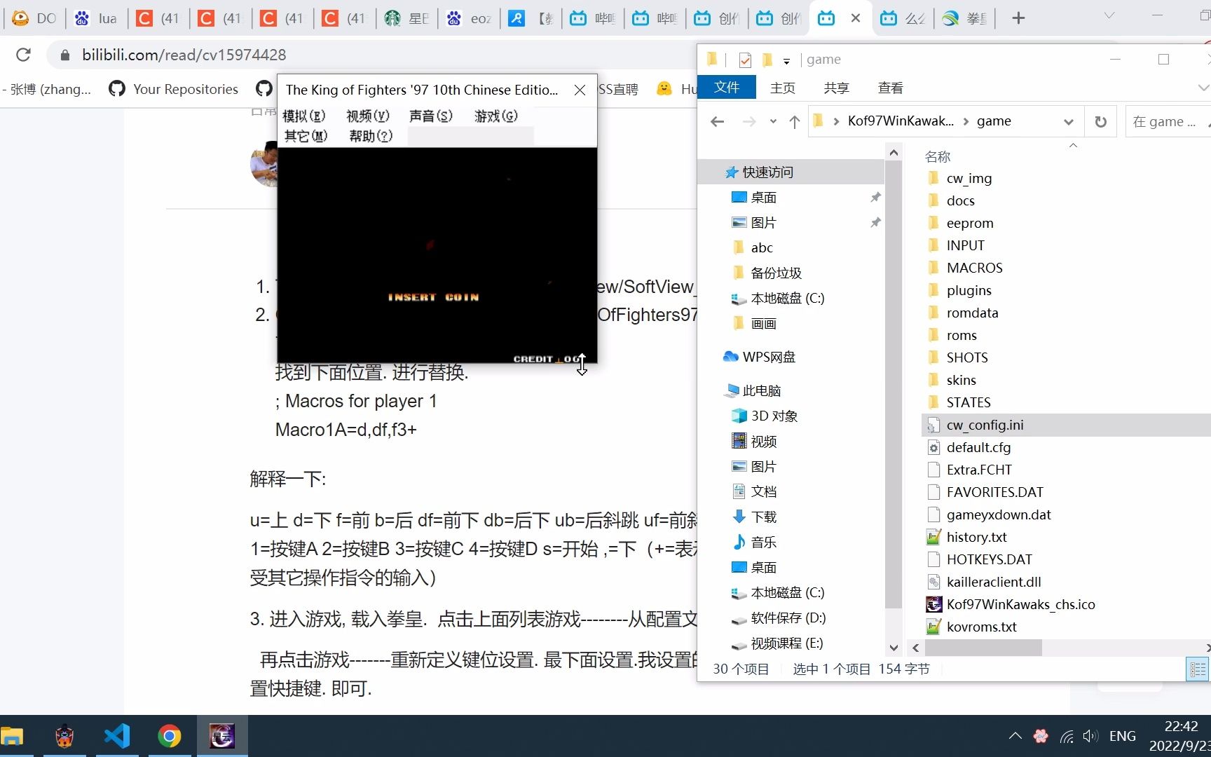Sort files by the 名称 column header
Image resolution: width=1211 pixels, height=757 pixels.
(x=937, y=156)
